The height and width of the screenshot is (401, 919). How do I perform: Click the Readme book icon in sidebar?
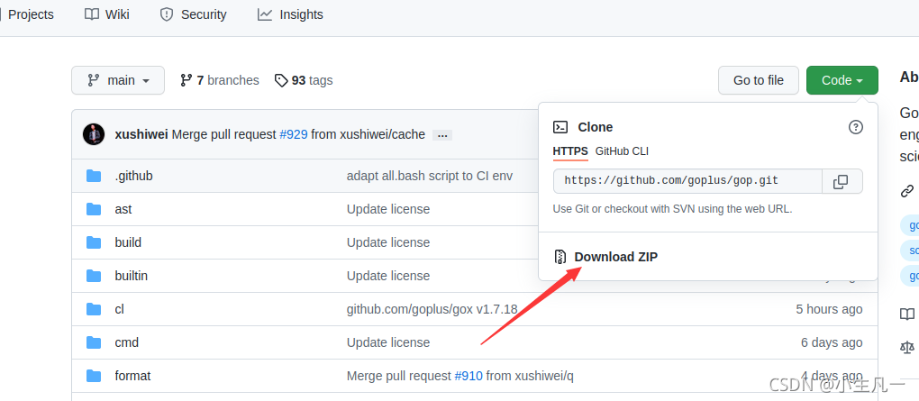[x=907, y=314]
